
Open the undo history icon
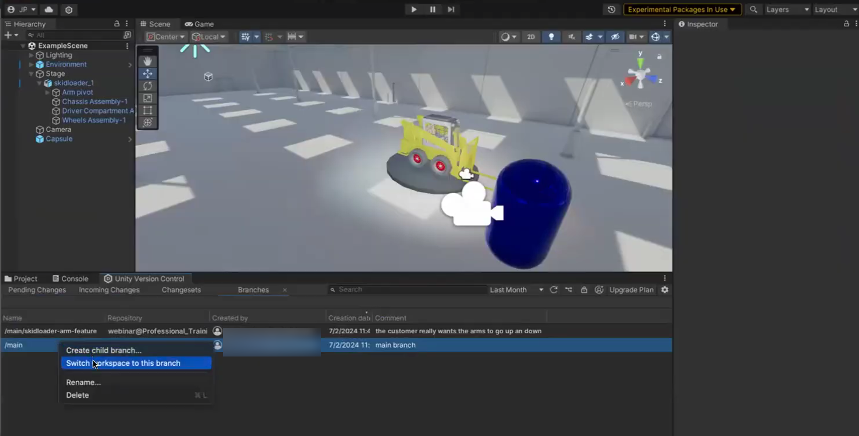pos(611,9)
